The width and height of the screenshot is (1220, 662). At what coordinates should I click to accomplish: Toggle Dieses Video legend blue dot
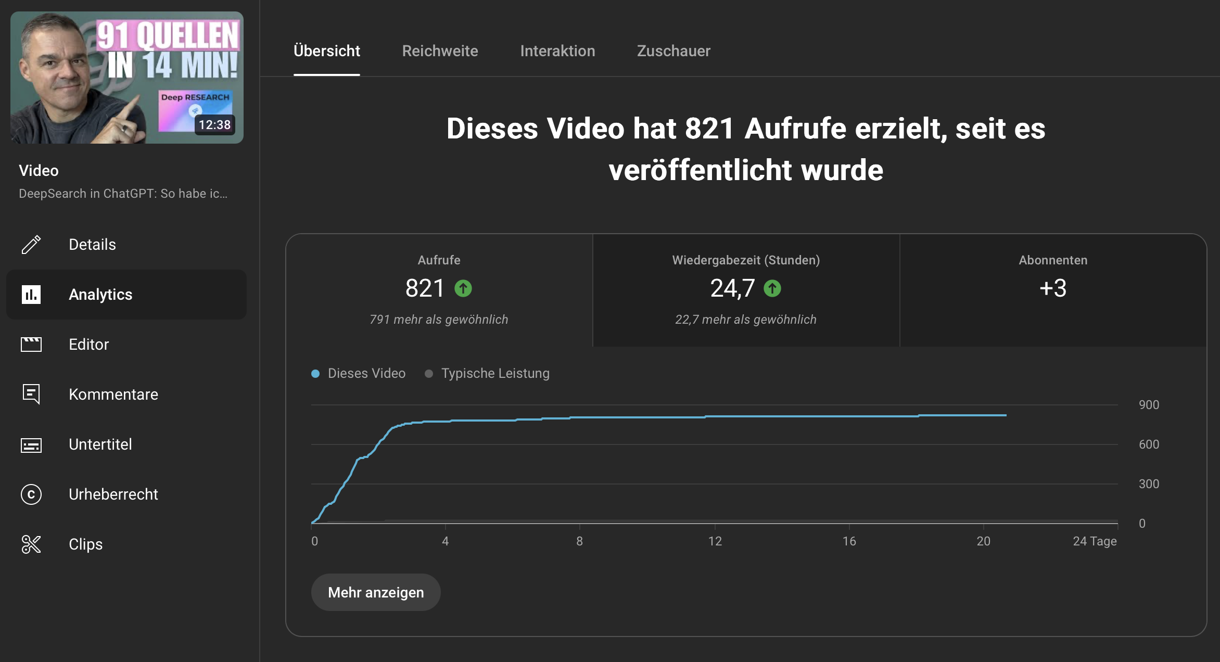click(x=315, y=374)
